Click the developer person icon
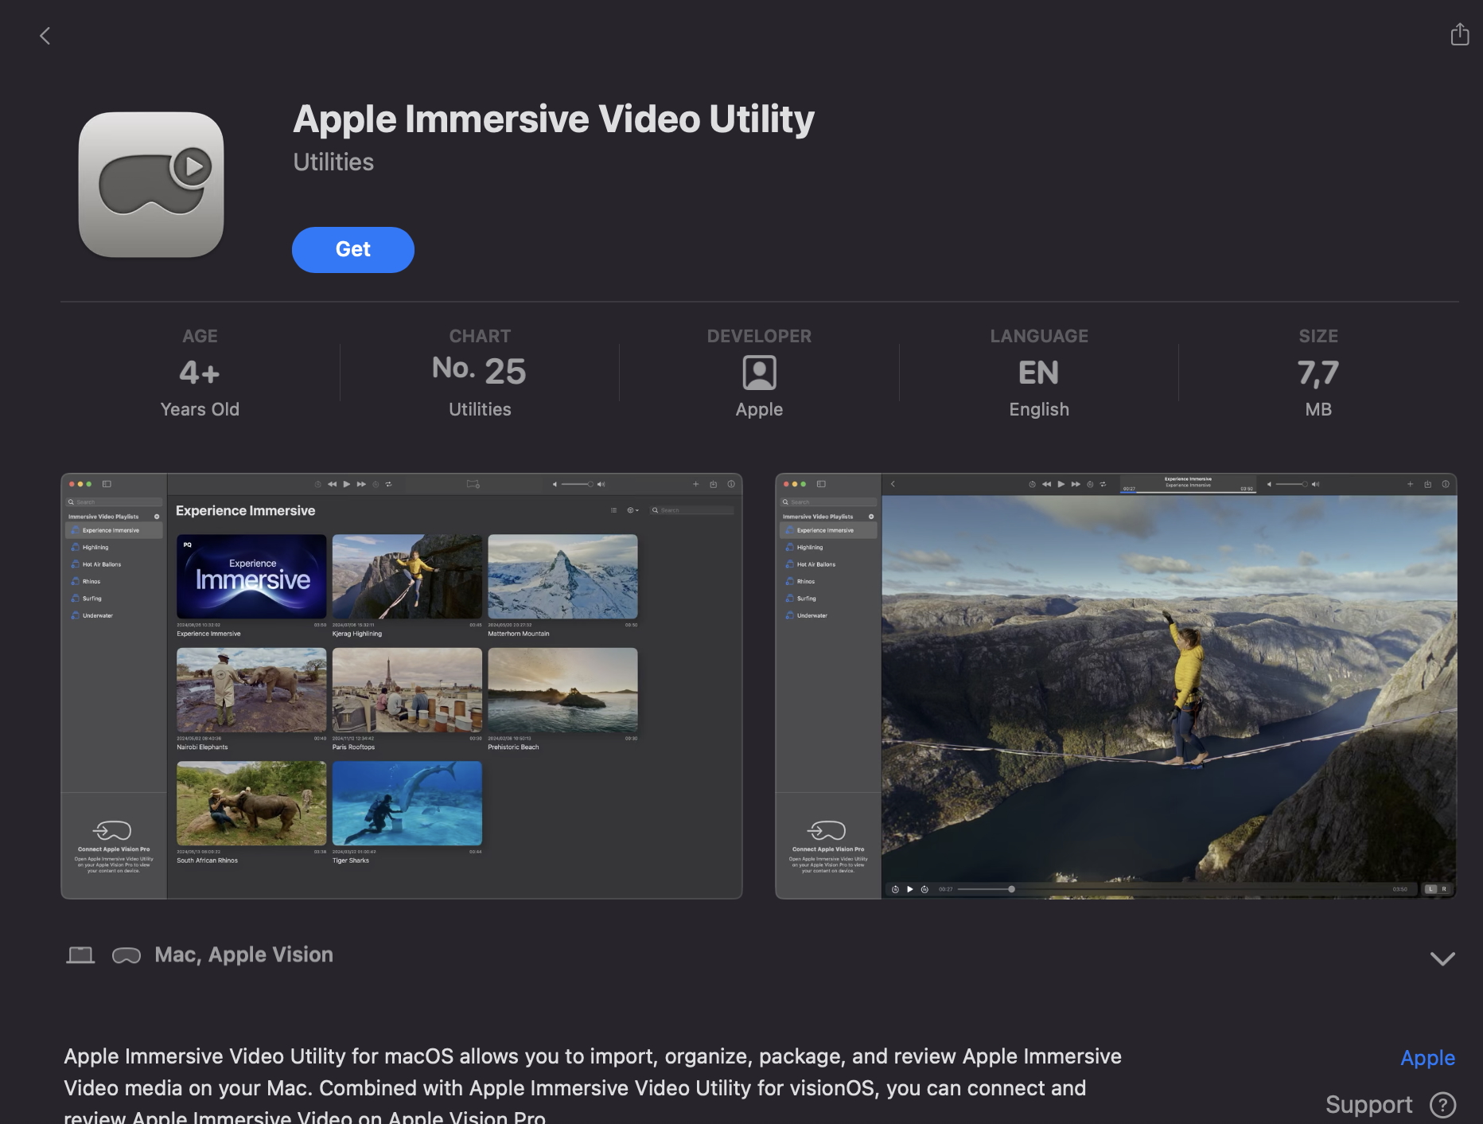Screen dimensions: 1483x1124 pos(759,373)
